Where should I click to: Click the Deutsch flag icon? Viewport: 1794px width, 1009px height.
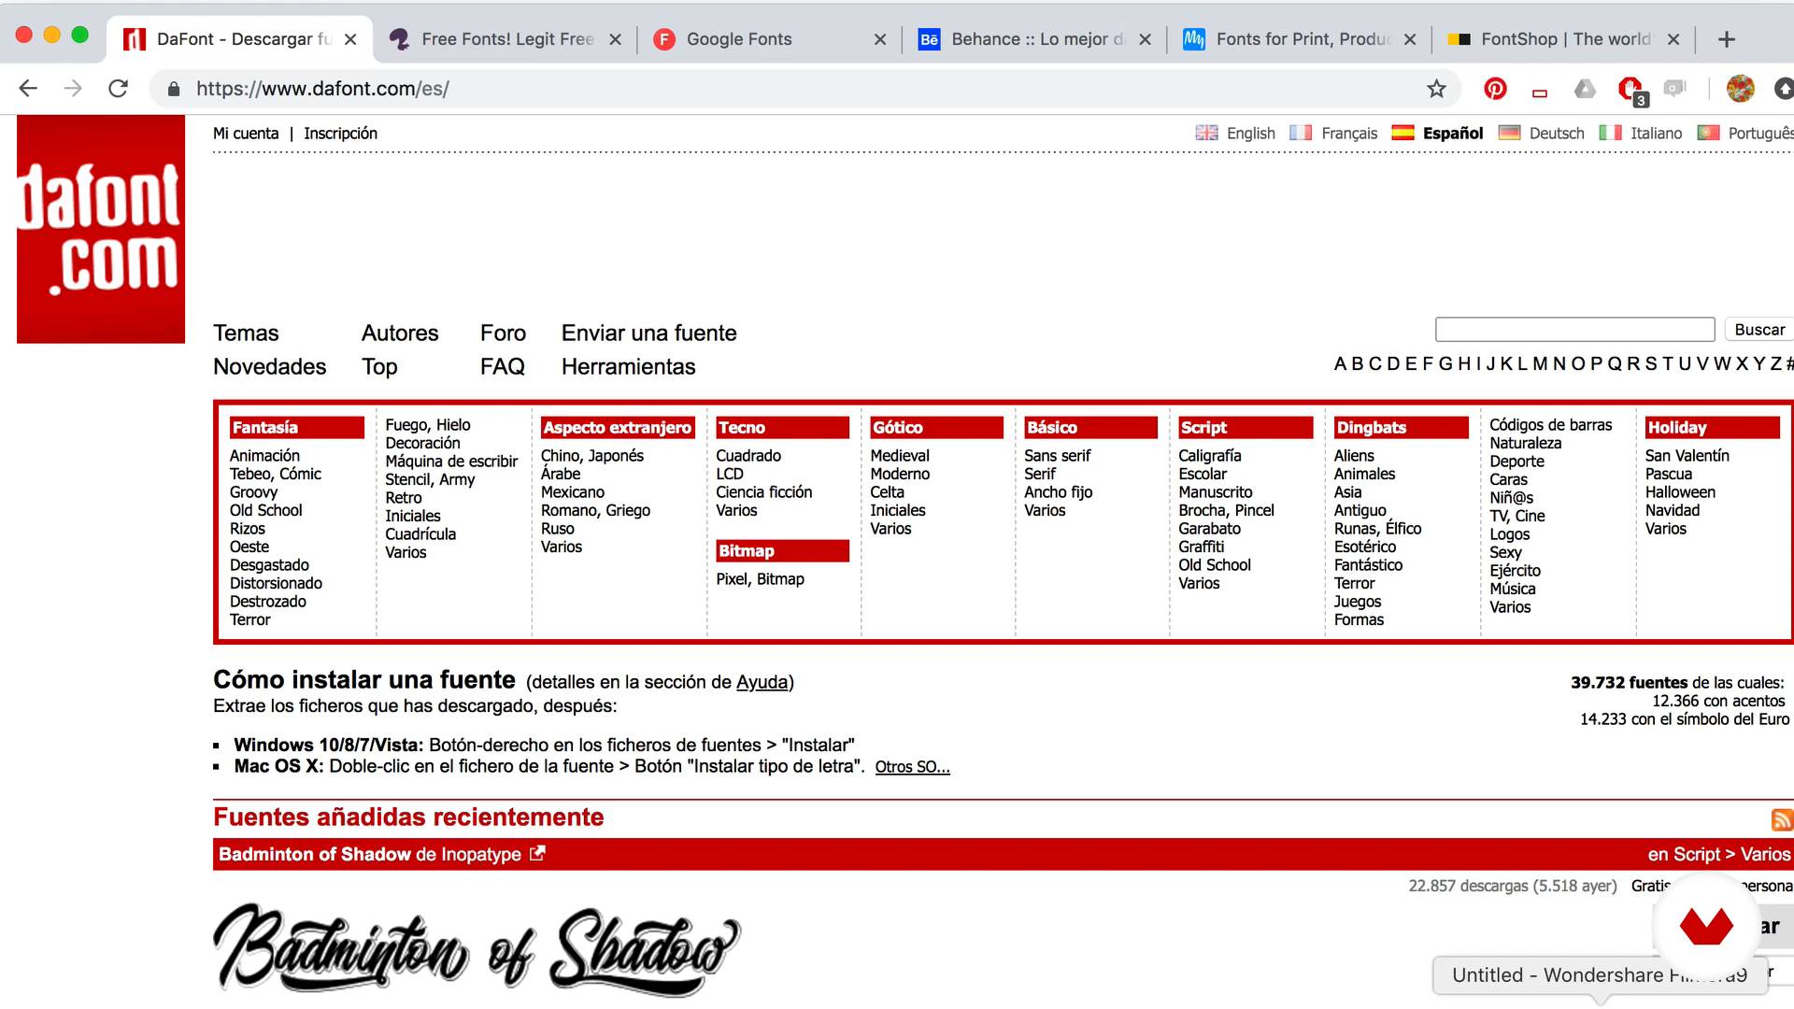tap(1509, 133)
